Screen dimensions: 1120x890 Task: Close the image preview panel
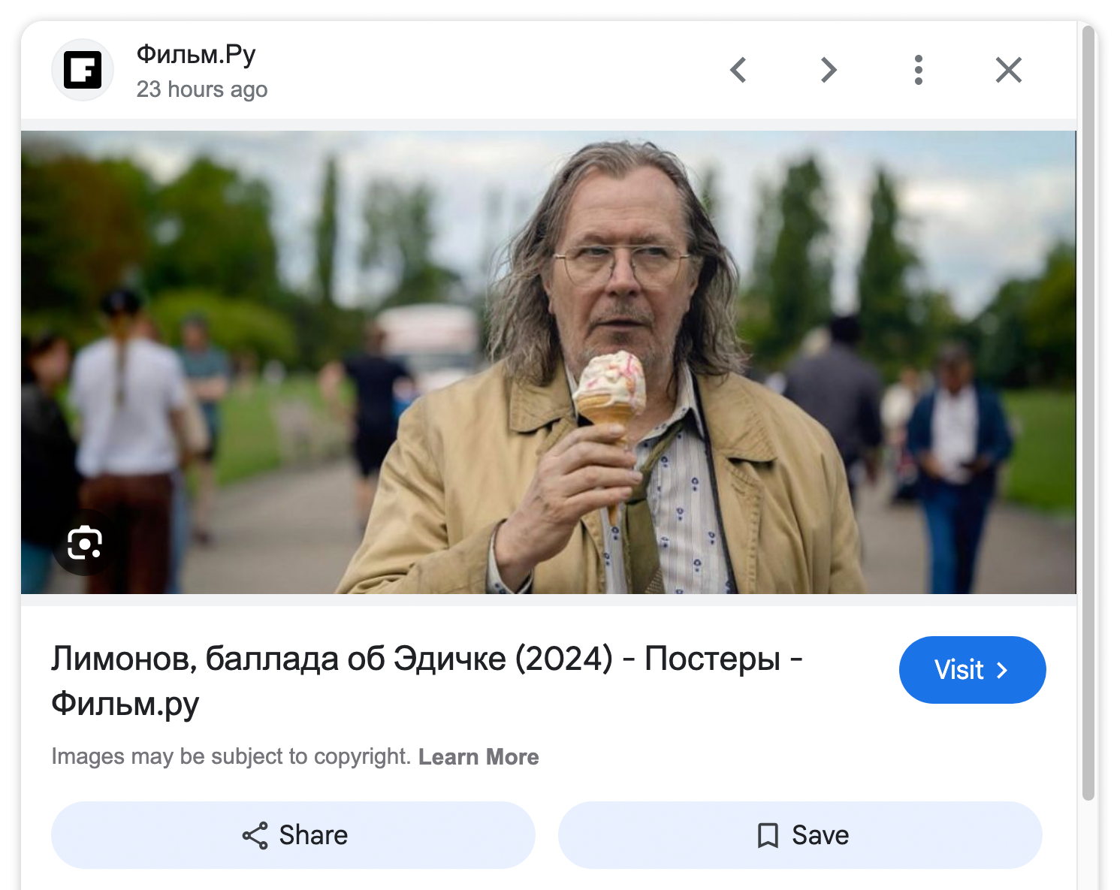(1008, 70)
